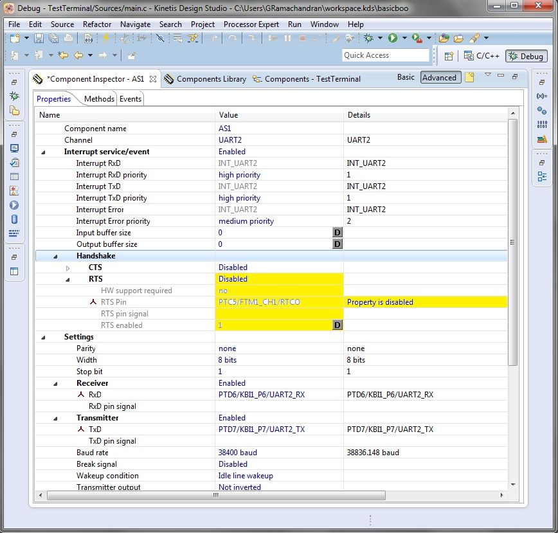Collapse the Interrupt service/event group
Image resolution: width=558 pixels, height=533 pixels.
click(44, 152)
